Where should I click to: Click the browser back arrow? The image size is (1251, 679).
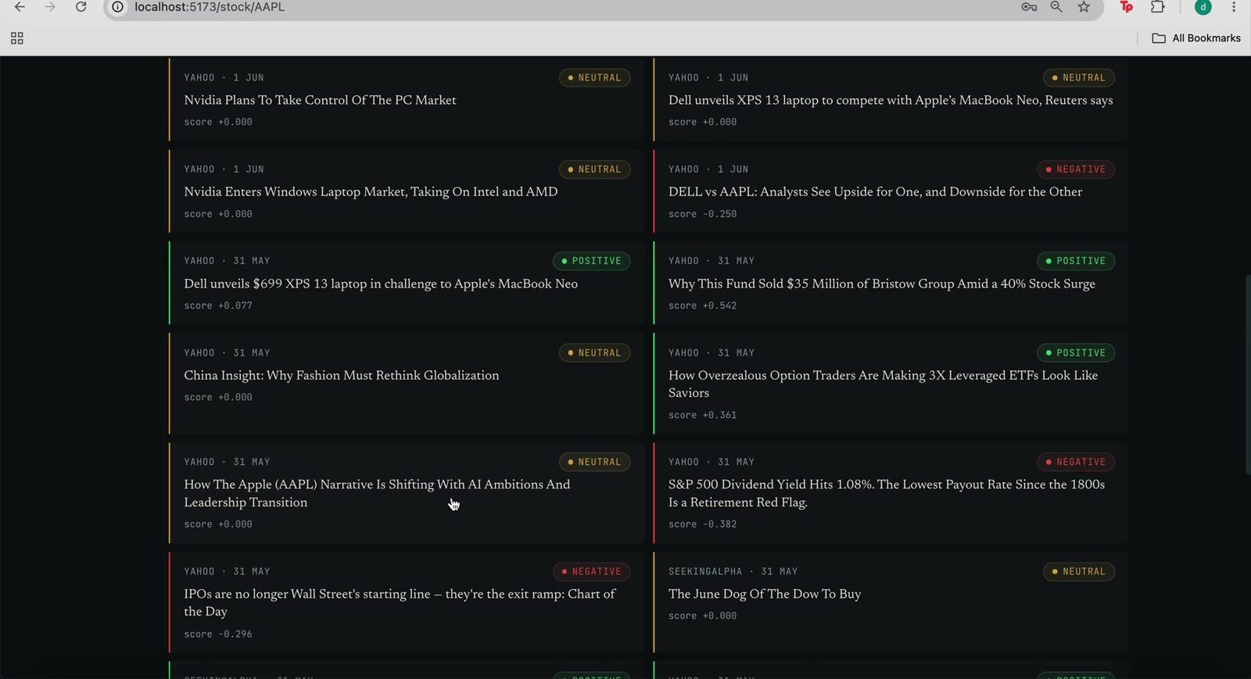pos(20,7)
